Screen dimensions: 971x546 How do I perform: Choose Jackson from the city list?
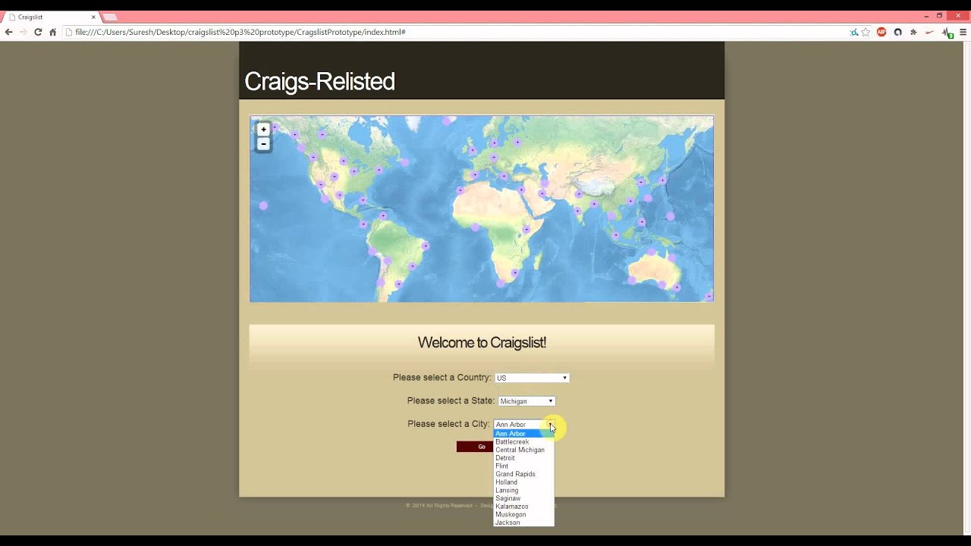pos(523,522)
